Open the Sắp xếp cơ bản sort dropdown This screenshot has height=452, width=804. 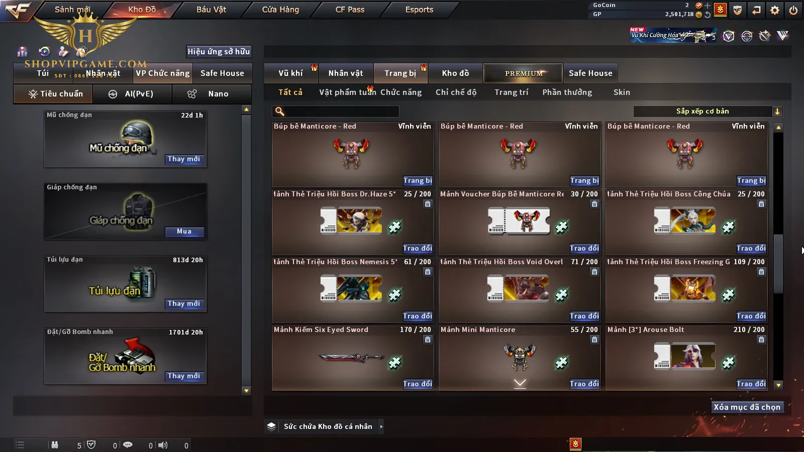708,111
